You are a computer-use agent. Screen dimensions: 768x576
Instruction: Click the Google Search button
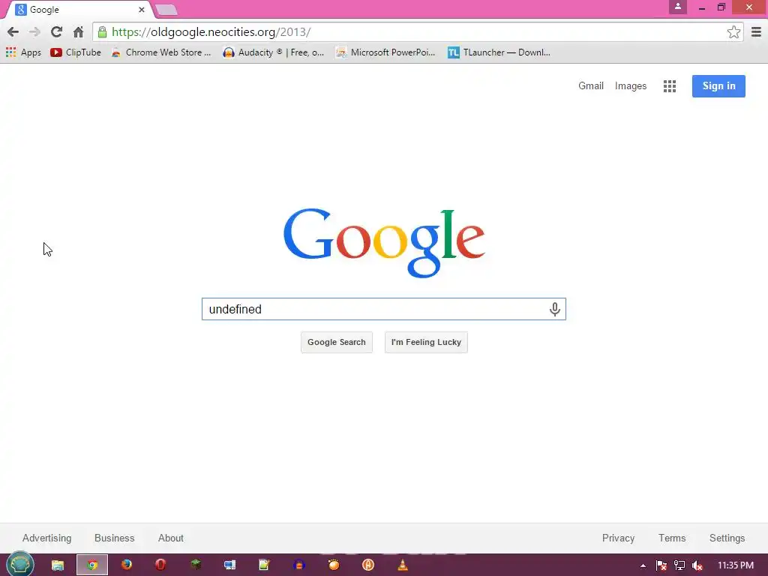(337, 342)
